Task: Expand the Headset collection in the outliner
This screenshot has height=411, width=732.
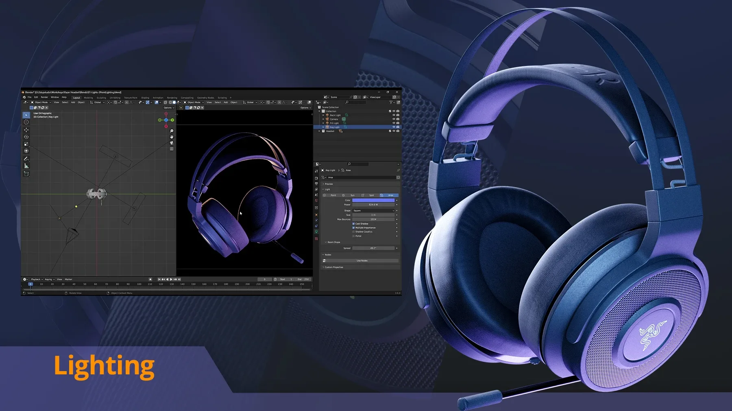Action: coord(319,131)
